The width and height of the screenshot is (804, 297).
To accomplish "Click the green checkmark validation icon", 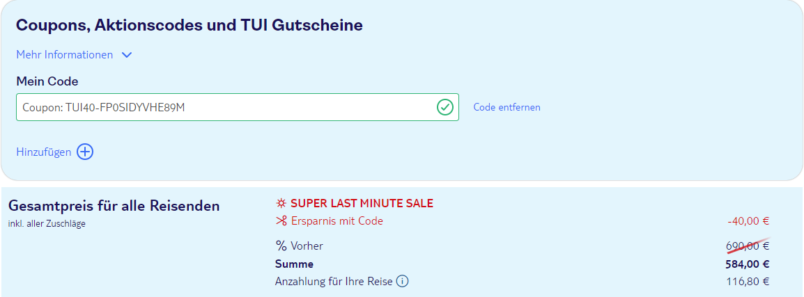I will click(444, 108).
